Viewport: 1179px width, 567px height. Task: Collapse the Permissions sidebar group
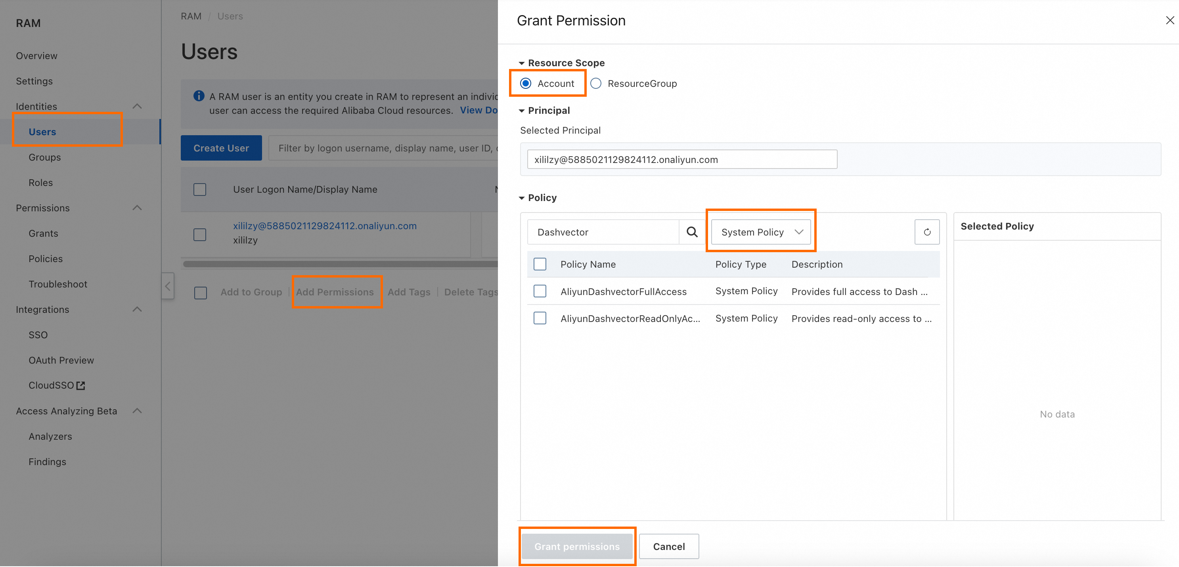tap(137, 208)
